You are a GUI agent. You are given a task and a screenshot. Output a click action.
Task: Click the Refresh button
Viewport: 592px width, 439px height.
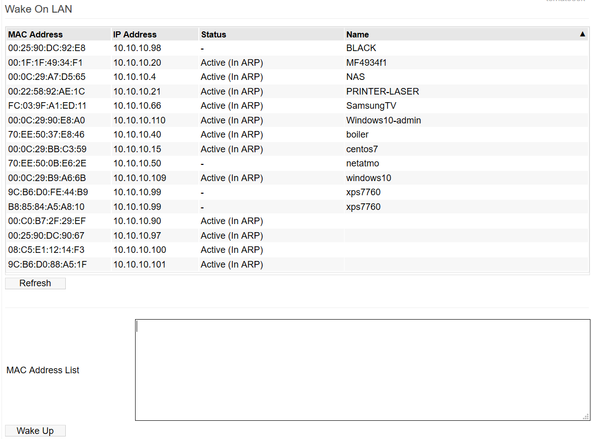pos(35,283)
